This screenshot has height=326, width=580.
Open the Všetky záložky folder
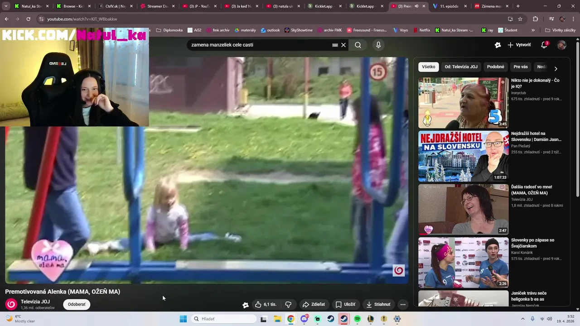pos(561,30)
